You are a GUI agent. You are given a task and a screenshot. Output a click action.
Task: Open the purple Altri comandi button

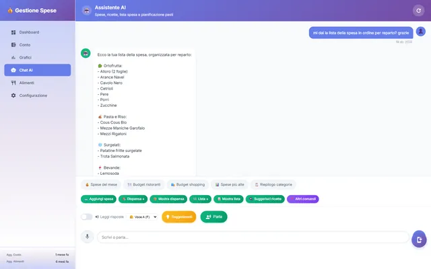pos(303,199)
